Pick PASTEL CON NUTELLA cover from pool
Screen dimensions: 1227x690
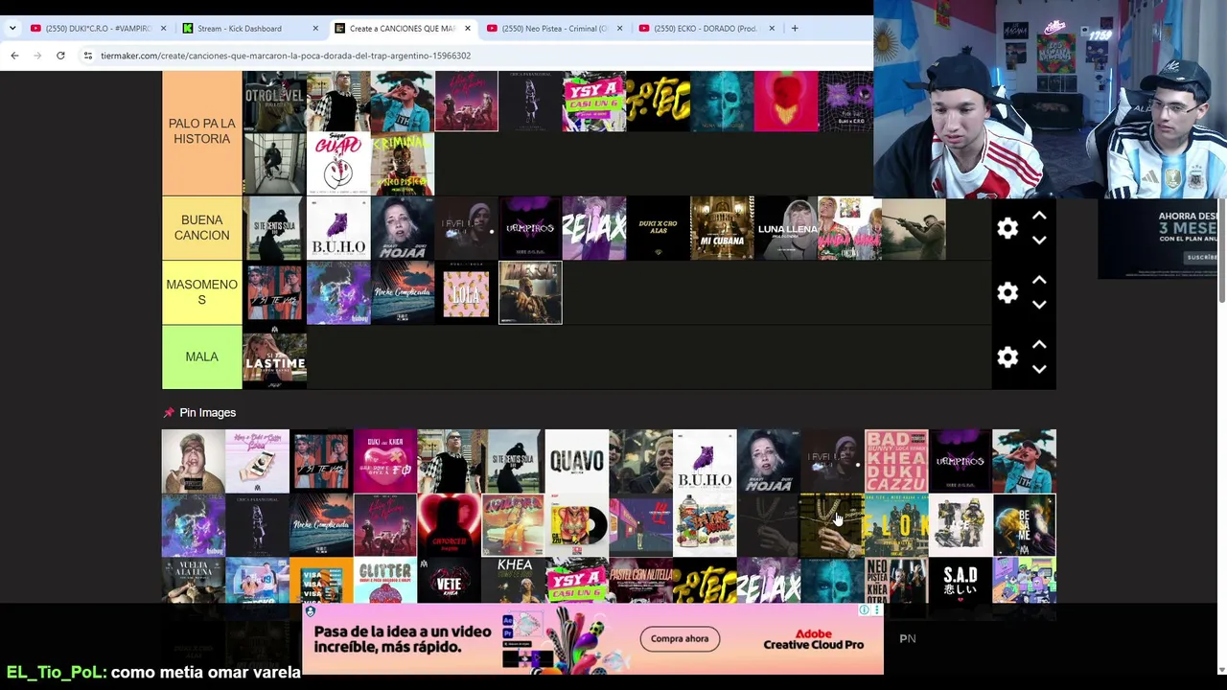click(x=640, y=581)
